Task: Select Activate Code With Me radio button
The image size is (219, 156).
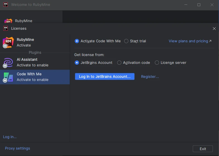Action: click(x=77, y=41)
